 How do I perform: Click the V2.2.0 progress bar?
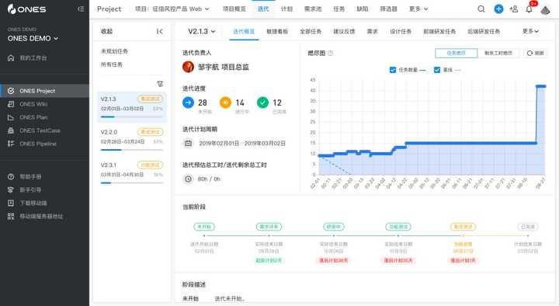pos(131,150)
